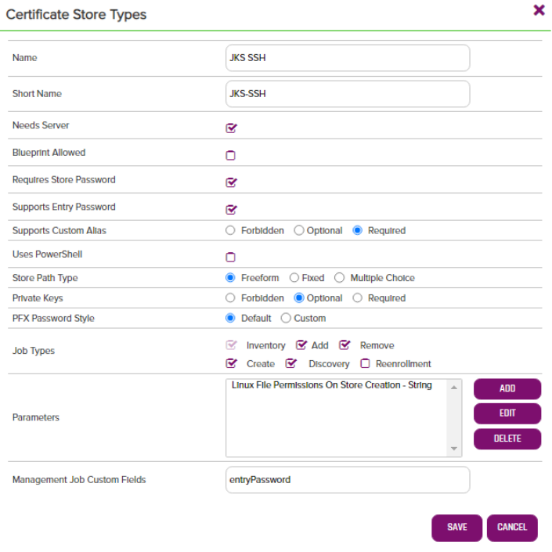Screen dimensions: 552x552
Task: Select Fixed for Store Path Type
Action: pyautogui.click(x=294, y=278)
